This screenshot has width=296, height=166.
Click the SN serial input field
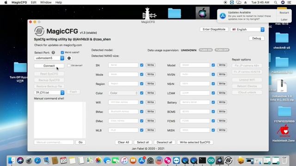point(123,65)
